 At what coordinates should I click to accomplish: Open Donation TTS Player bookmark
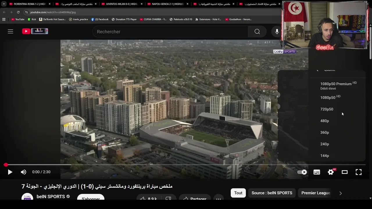[x=124, y=19]
